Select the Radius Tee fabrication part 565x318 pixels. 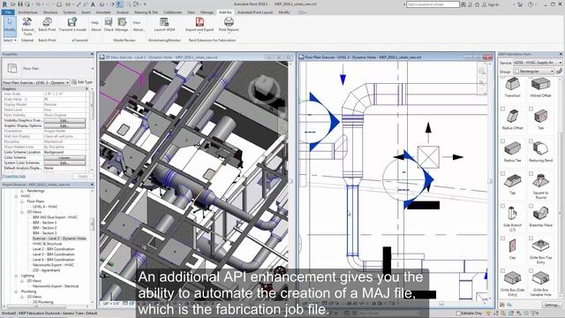512,151
